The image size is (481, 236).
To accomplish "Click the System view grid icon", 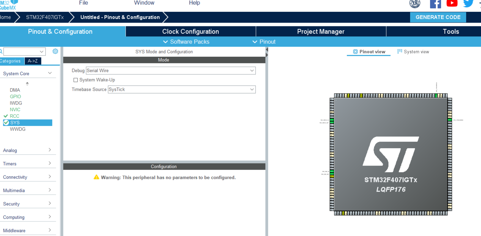I will point(400,51).
